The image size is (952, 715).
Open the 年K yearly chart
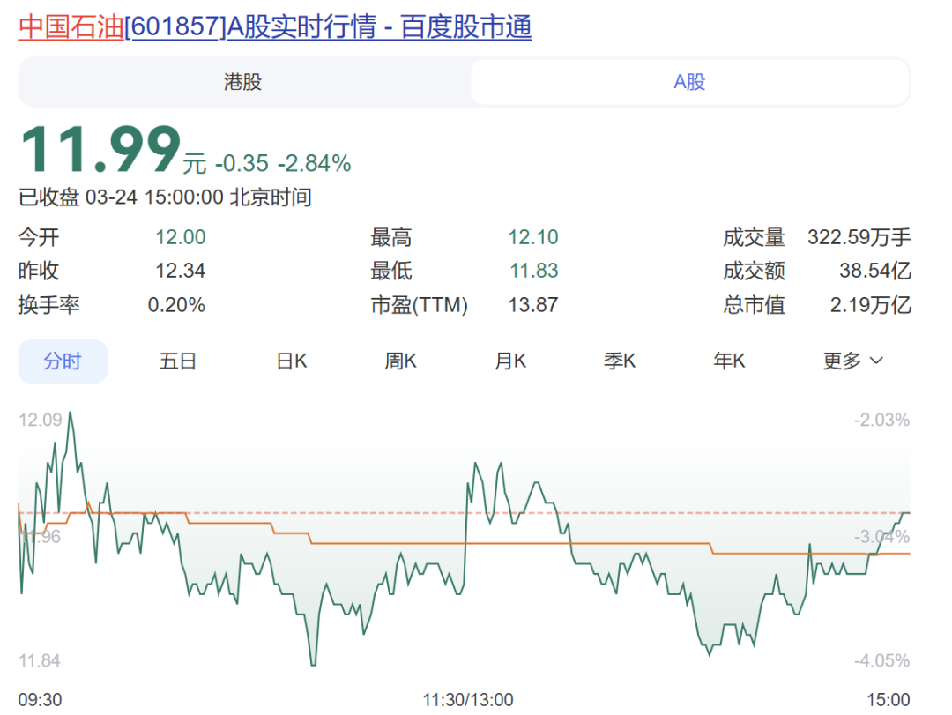click(x=729, y=361)
